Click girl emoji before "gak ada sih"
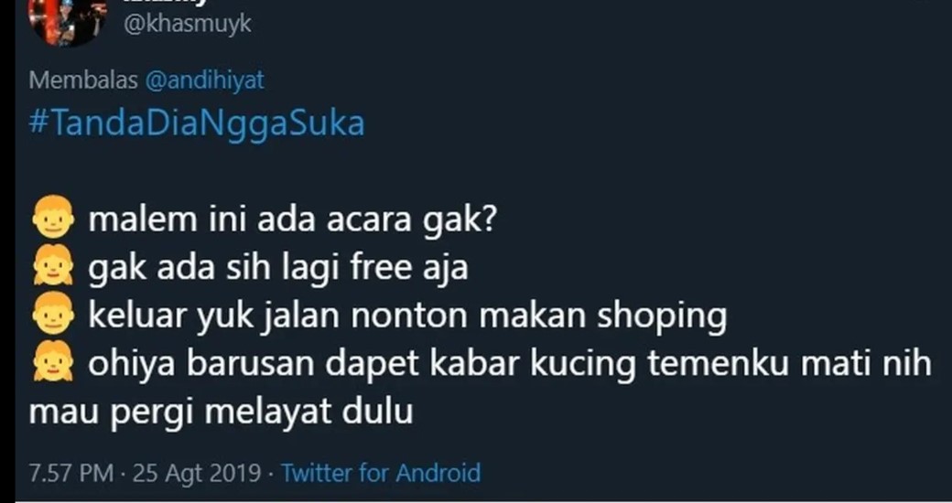This screenshot has height=503, width=952. (53, 266)
